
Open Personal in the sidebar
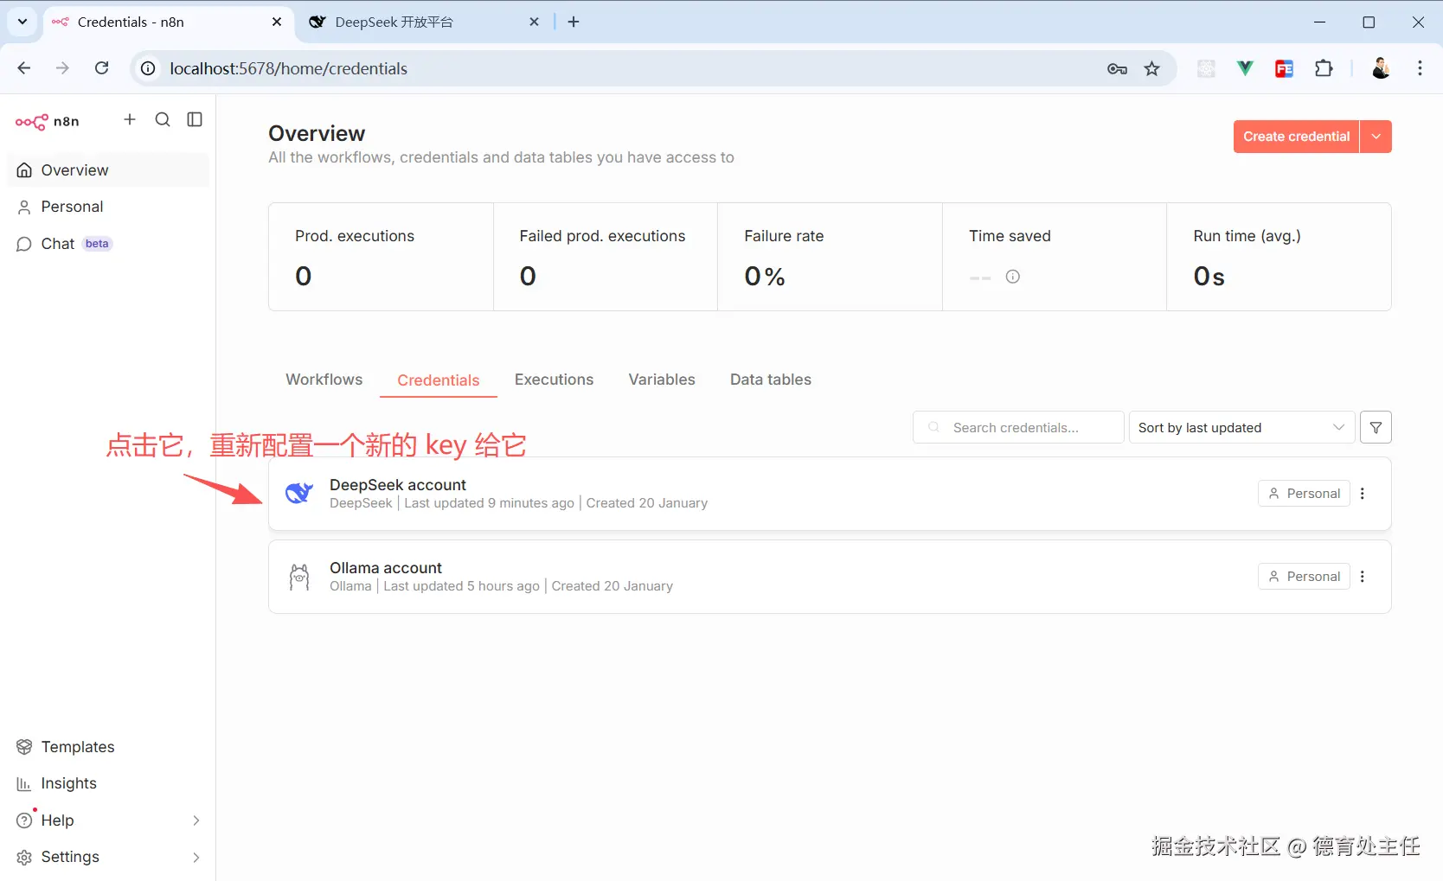[108, 207]
